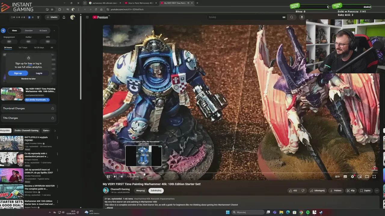Click the Udostępnij share button
Viewport: 385px width, 216px height.
[317, 190]
